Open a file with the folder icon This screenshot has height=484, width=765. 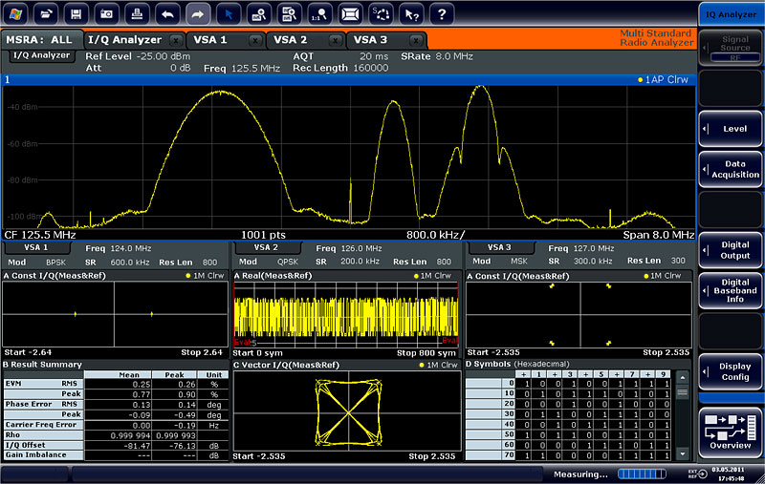click(x=47, y=14)
